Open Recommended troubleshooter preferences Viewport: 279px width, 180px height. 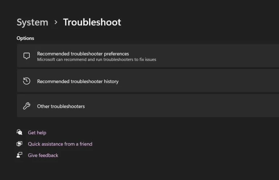tap(83, 54)
